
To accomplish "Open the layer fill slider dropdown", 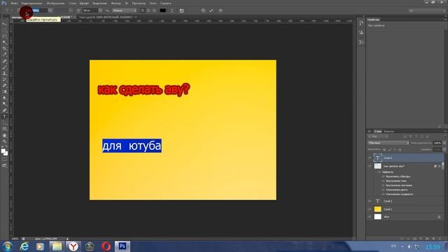I will [444, 149].
